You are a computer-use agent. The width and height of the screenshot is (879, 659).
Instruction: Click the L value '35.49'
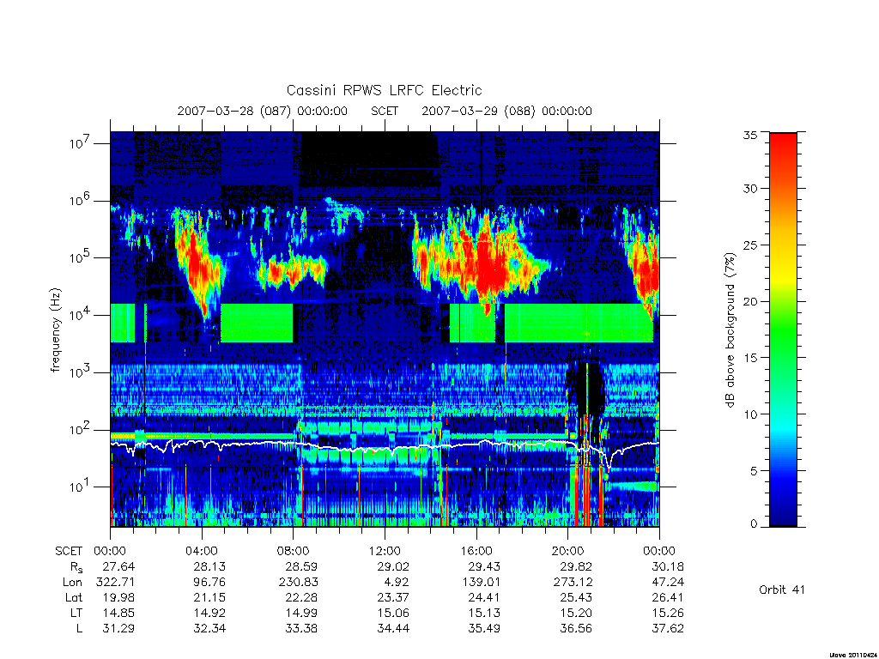pos(484,628)
